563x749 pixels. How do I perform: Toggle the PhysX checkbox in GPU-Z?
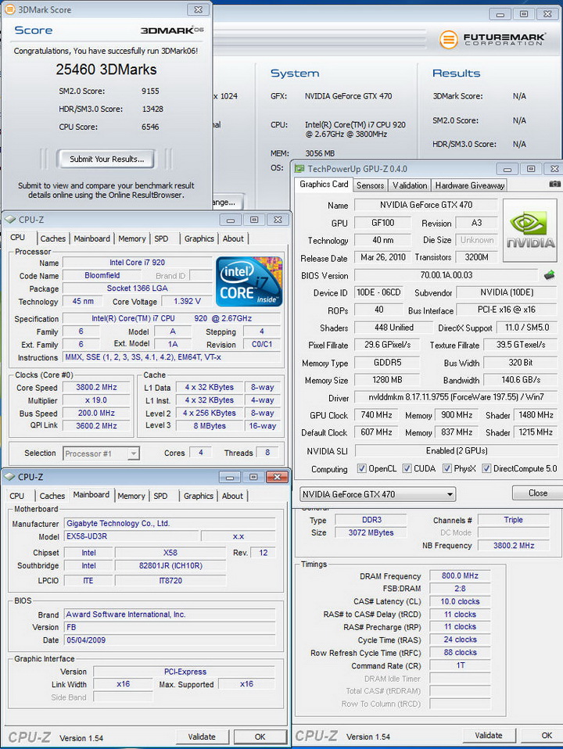[x=446, y=468]
